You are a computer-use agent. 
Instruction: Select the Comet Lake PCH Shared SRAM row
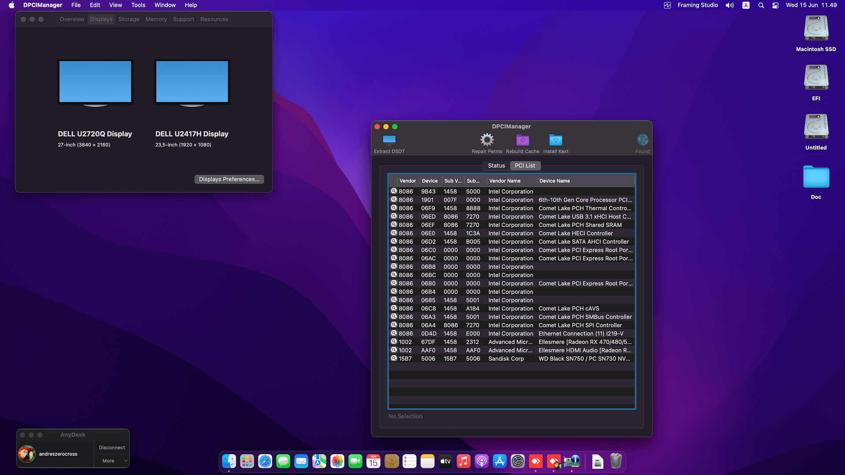tap(512, 225)
